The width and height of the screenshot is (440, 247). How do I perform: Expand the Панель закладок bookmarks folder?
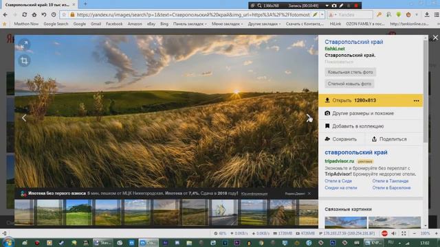click(190, 24)
